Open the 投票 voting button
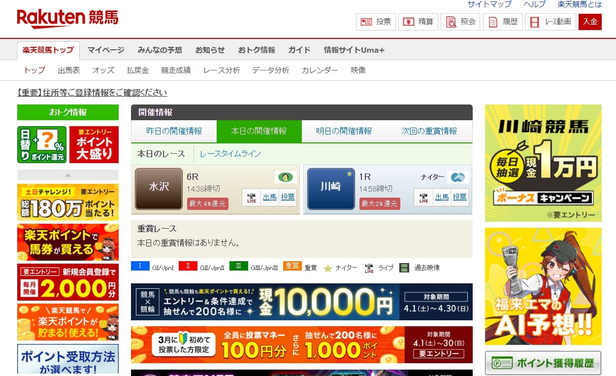This screenshot has height=376, width=616. point(376,22)
